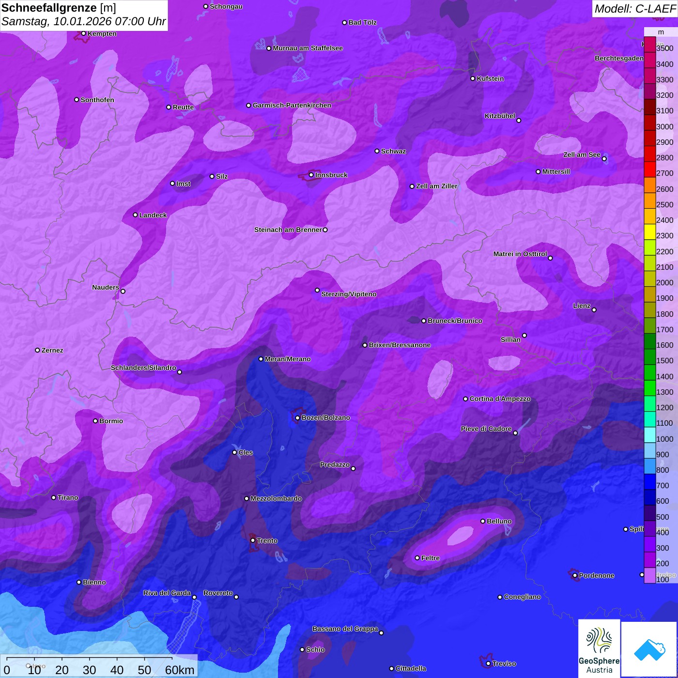The height and width of the screenshot is (678, 678).
Task: Pick the Tirano map marker
Action: (54, 497)
